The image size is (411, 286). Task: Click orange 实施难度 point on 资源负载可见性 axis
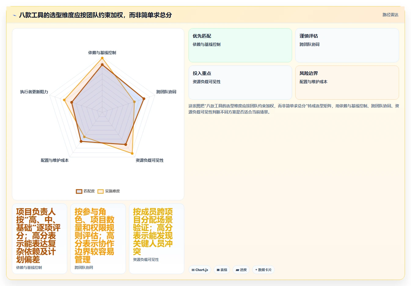point(132,153)
